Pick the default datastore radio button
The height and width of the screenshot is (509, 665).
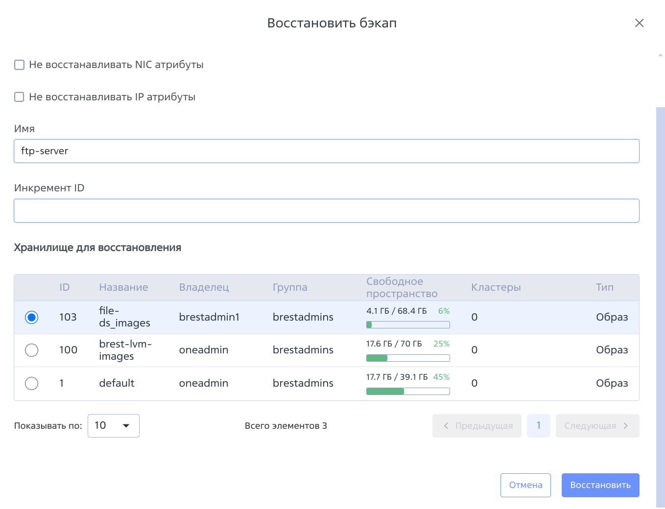[x=32, y=383]
